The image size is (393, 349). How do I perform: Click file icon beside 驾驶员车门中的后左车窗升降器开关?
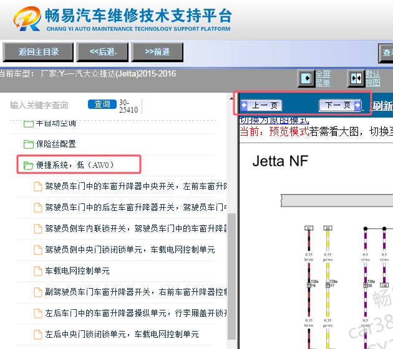(x=38, y=208)
